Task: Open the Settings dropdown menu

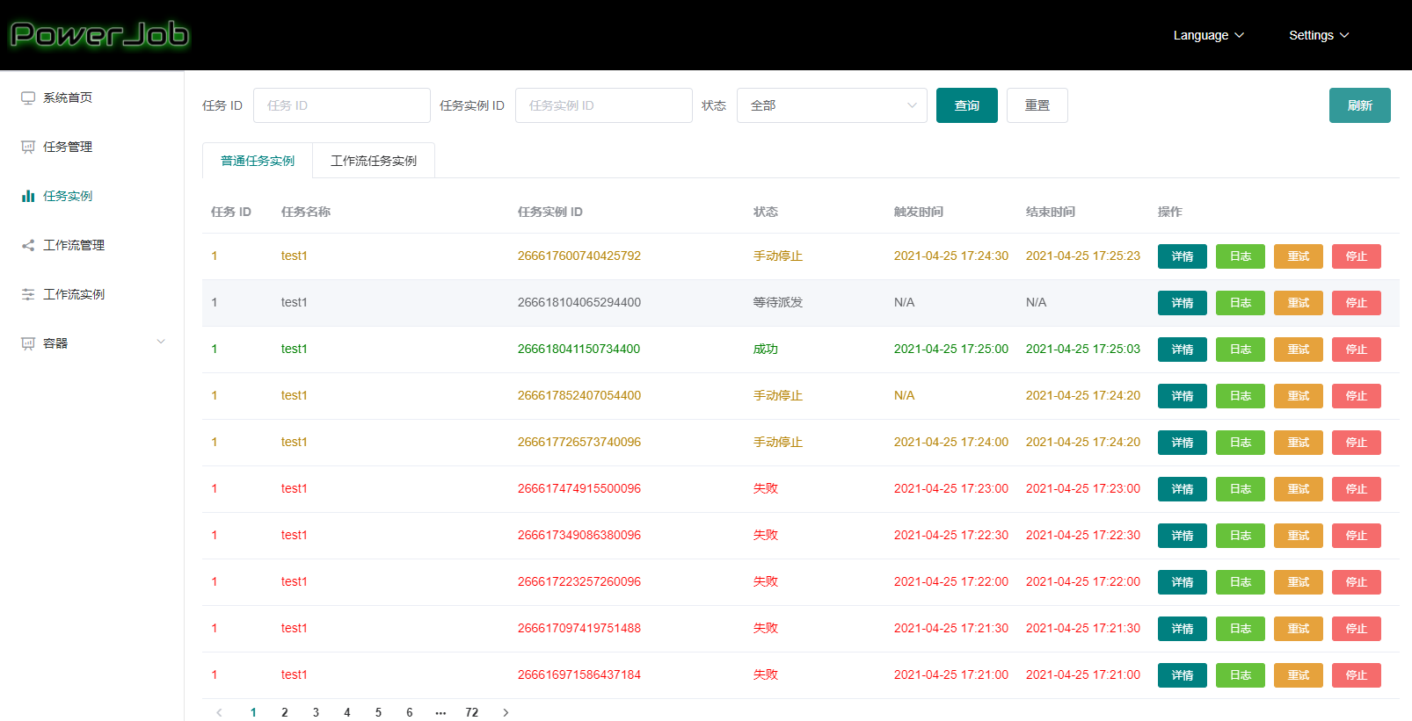Action: click(1319, 35)
